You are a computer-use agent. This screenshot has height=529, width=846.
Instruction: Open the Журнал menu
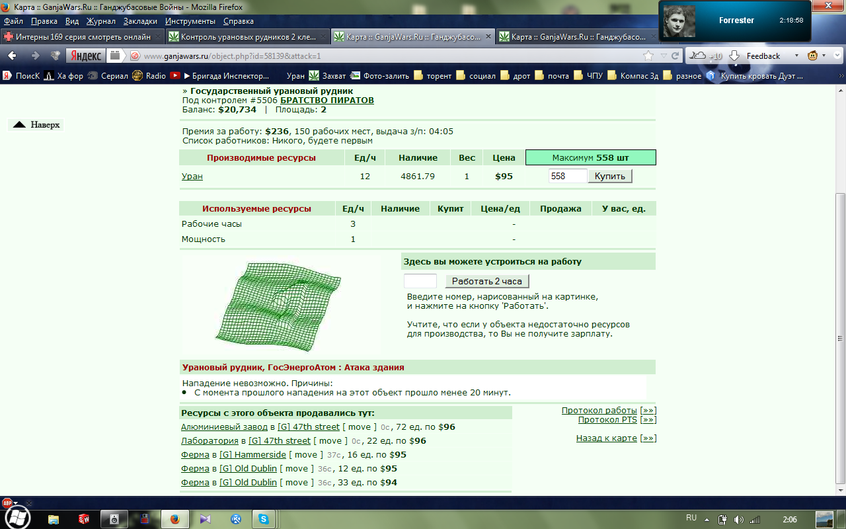click(x=101, y=21)
